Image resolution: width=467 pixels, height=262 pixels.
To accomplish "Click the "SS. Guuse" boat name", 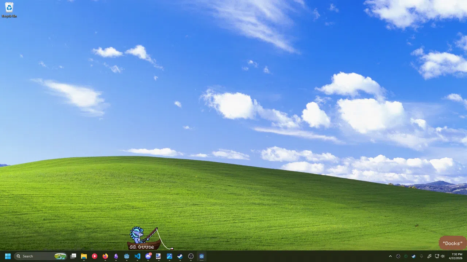I will click(x=142, y=247).
